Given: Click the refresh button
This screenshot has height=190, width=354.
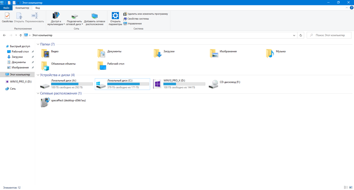Looking at the screenshot, I should tap(300, 35).
